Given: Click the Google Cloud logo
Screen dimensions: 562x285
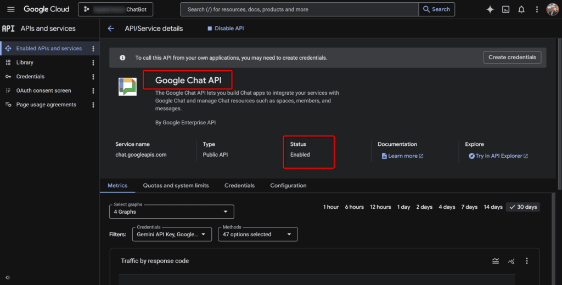Looking at the screenshot, I should point(46,9).
